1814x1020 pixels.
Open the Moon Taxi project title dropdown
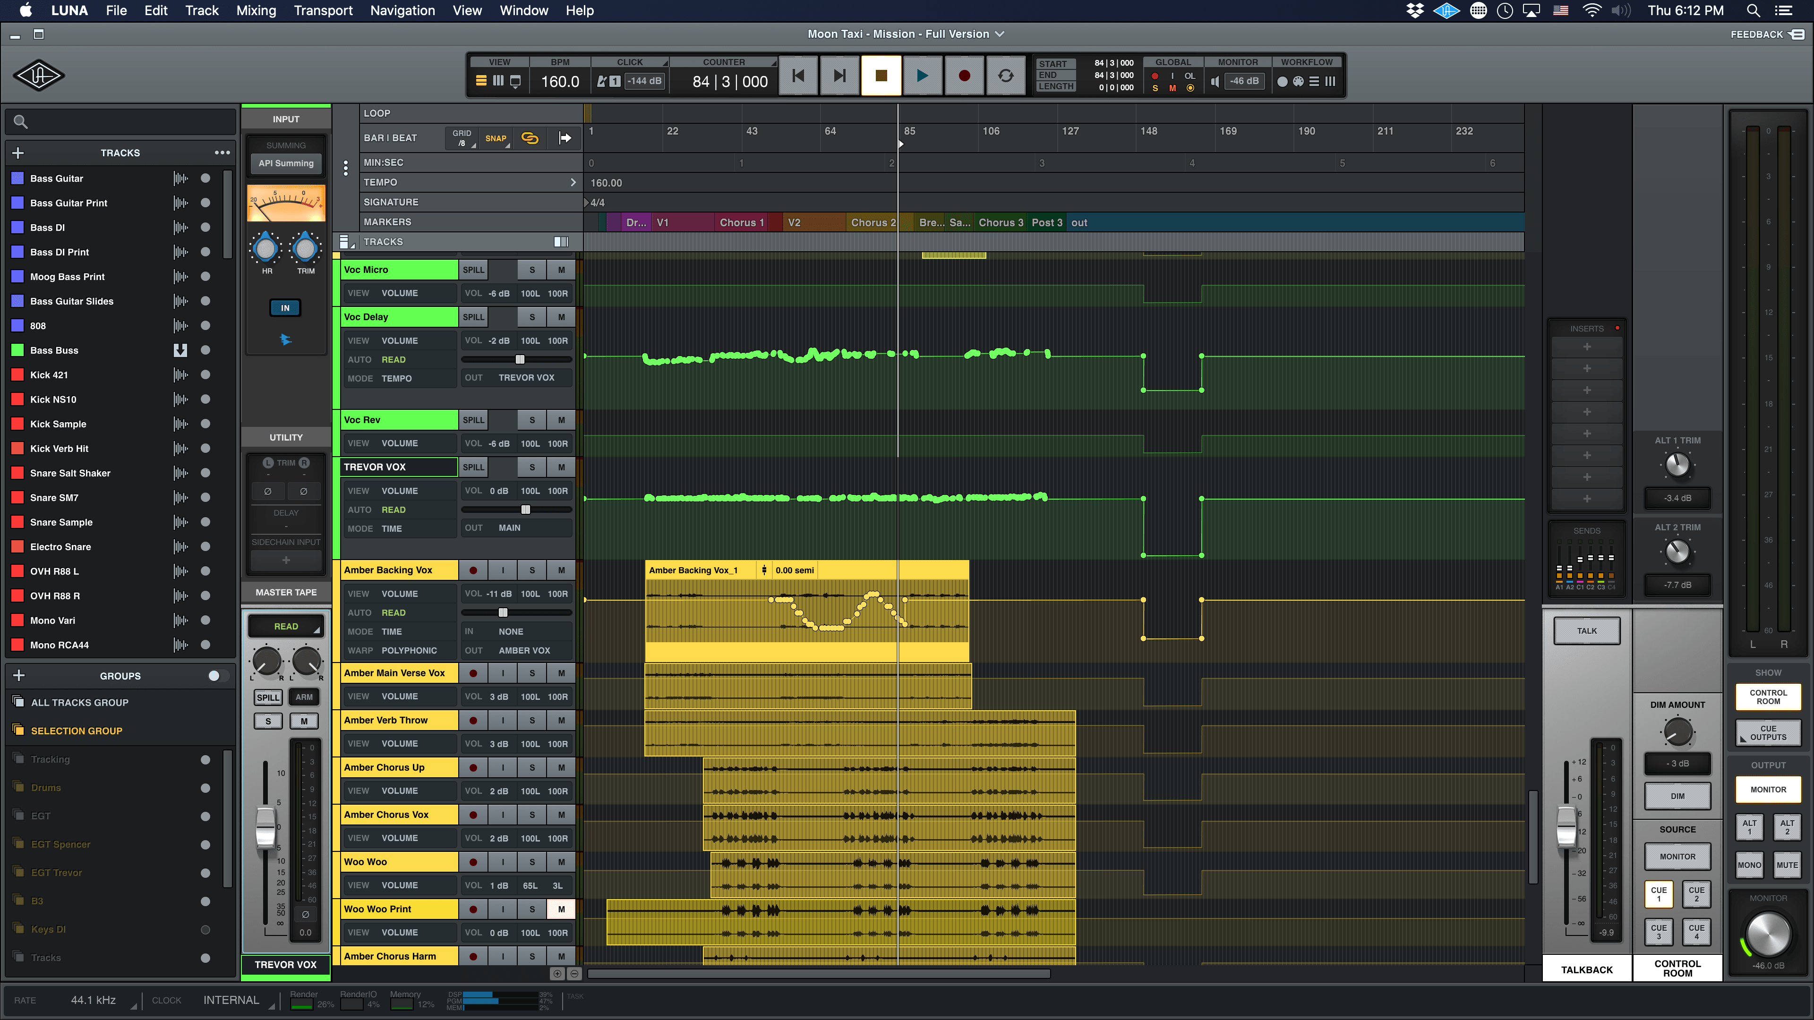1001,34
